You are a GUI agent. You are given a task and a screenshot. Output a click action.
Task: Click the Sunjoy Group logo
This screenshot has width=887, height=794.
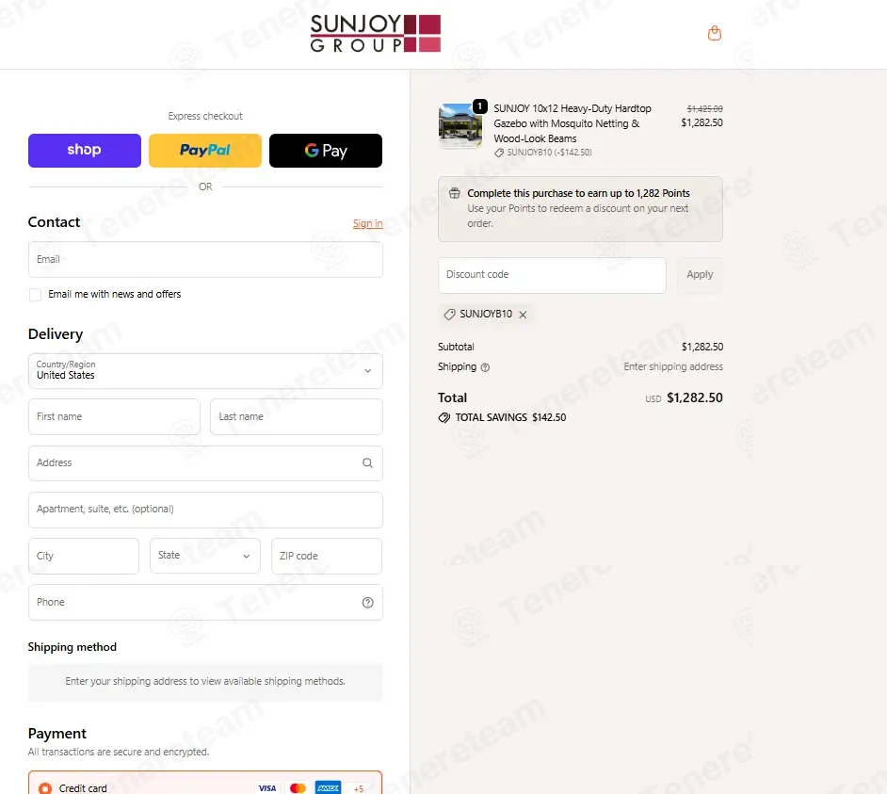375,33
